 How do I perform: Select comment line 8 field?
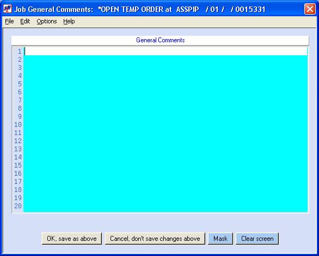click(165, 108)
